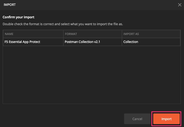Click the empty area below the import row
184x127 pixels.
tap(92, 75)
